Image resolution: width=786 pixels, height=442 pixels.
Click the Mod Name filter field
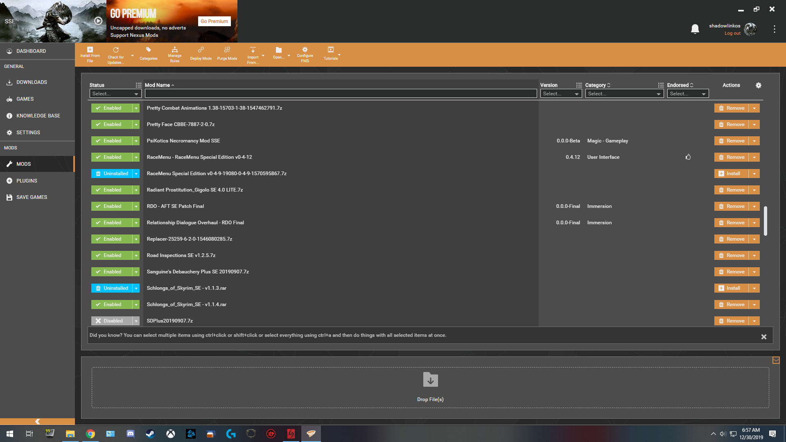pyautogui.click(x=341, y=94)
